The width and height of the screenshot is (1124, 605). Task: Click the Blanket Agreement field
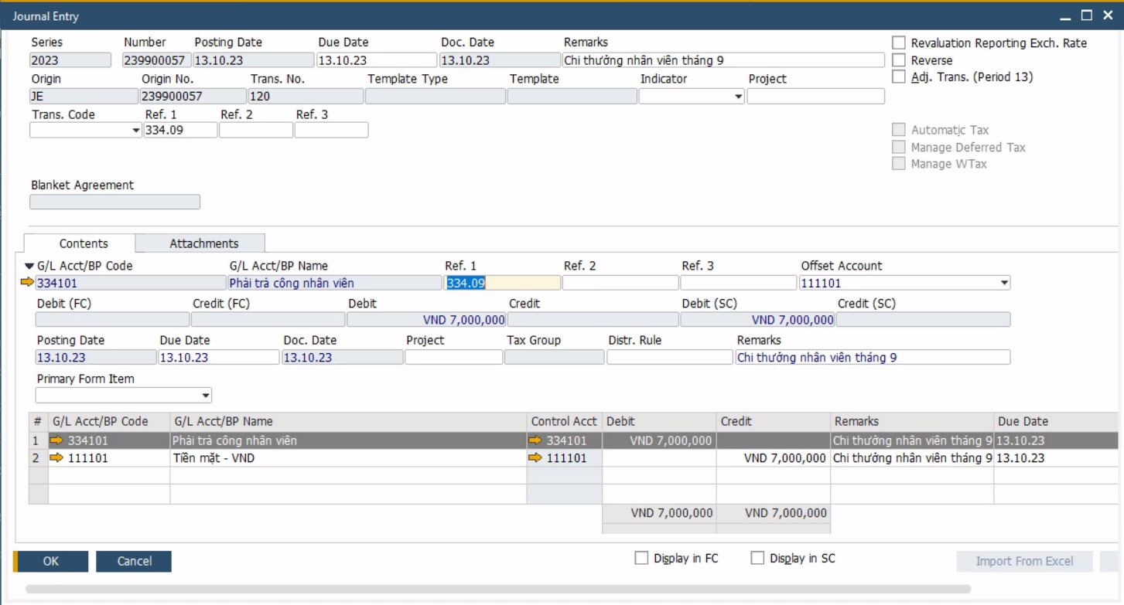tap(114, 202)
